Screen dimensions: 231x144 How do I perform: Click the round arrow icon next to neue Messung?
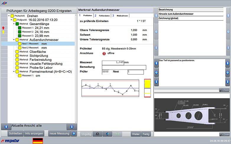click(74, 133)
